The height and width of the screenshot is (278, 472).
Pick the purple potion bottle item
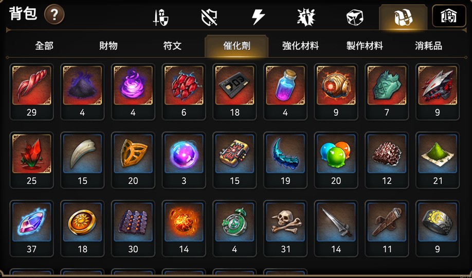pos(285,92)
